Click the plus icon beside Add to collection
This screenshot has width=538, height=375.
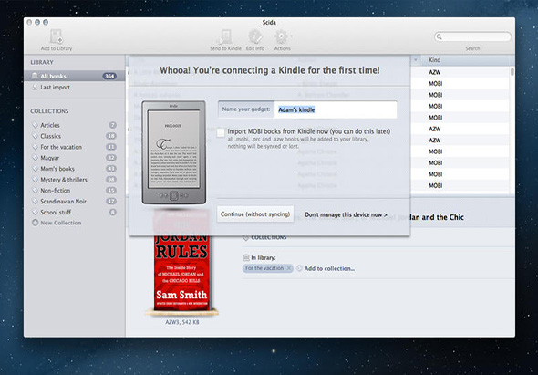tap(299, 268)
